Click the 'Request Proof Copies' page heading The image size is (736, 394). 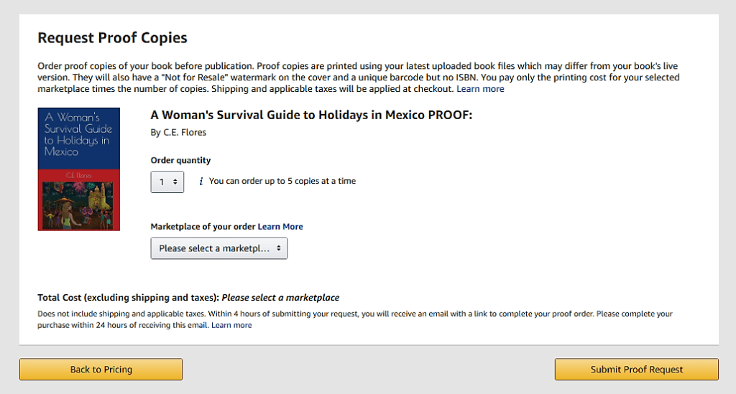[112, 38]
